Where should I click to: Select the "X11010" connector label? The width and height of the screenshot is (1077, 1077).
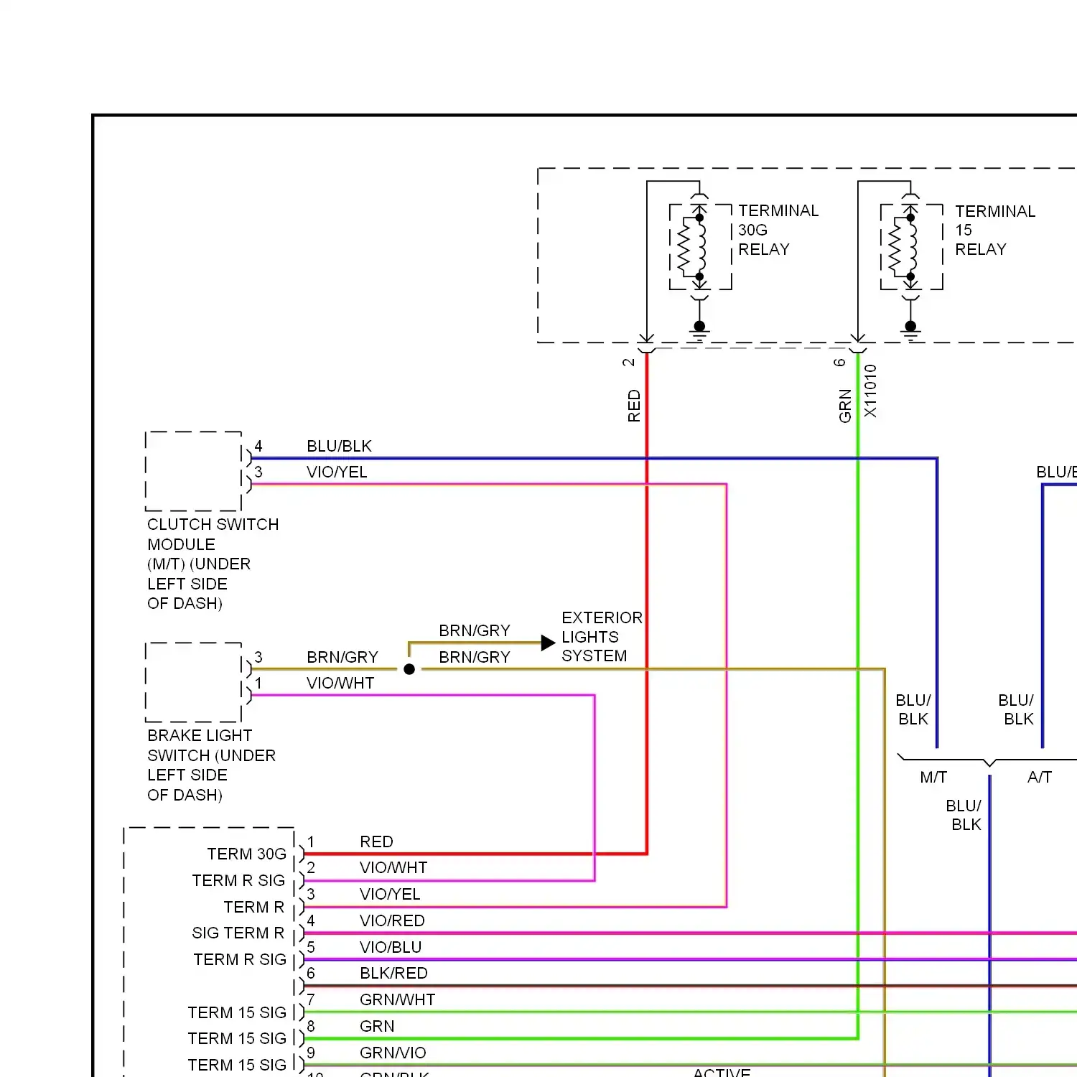[870, 391]
